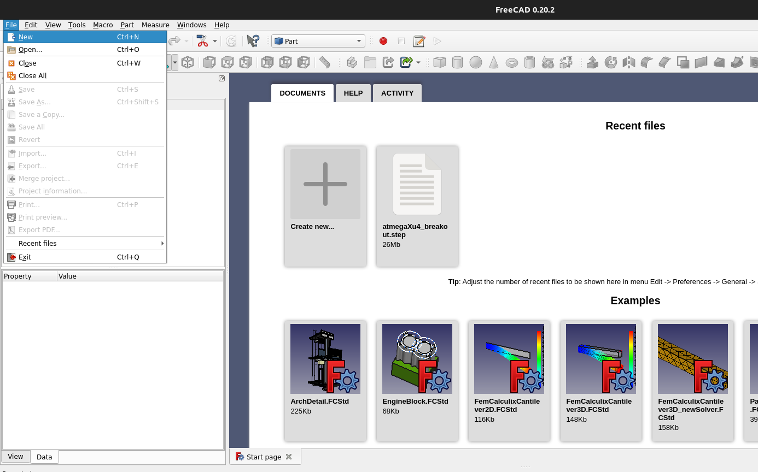The height and width of the screenshot is (472, 758).
Task: Create a sphere primitive
Action: pos(476,62)
